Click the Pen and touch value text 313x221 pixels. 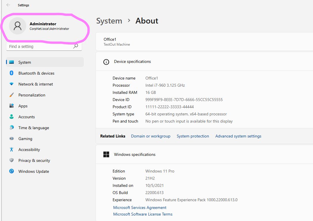(x=189, y=121)
